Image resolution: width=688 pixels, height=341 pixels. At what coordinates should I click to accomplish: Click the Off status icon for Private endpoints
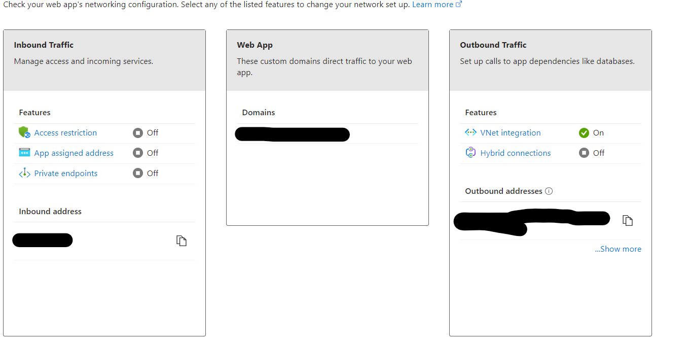coord(138,174)
